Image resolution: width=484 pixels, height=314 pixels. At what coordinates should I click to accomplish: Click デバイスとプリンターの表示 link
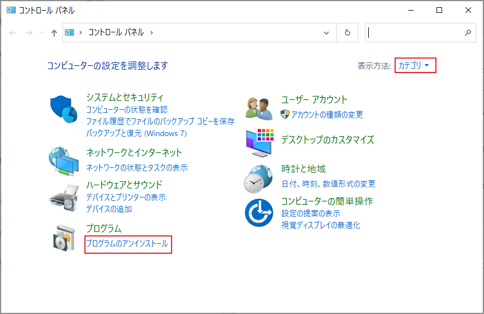pyautogui.click(x=126, y=197)
